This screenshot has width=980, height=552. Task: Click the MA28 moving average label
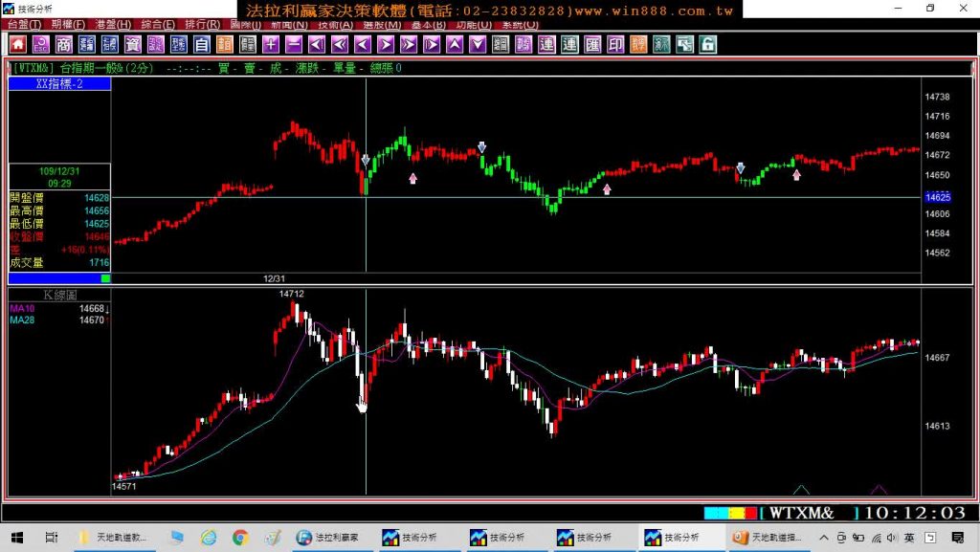pyautogui.click(x=22, y=320)
